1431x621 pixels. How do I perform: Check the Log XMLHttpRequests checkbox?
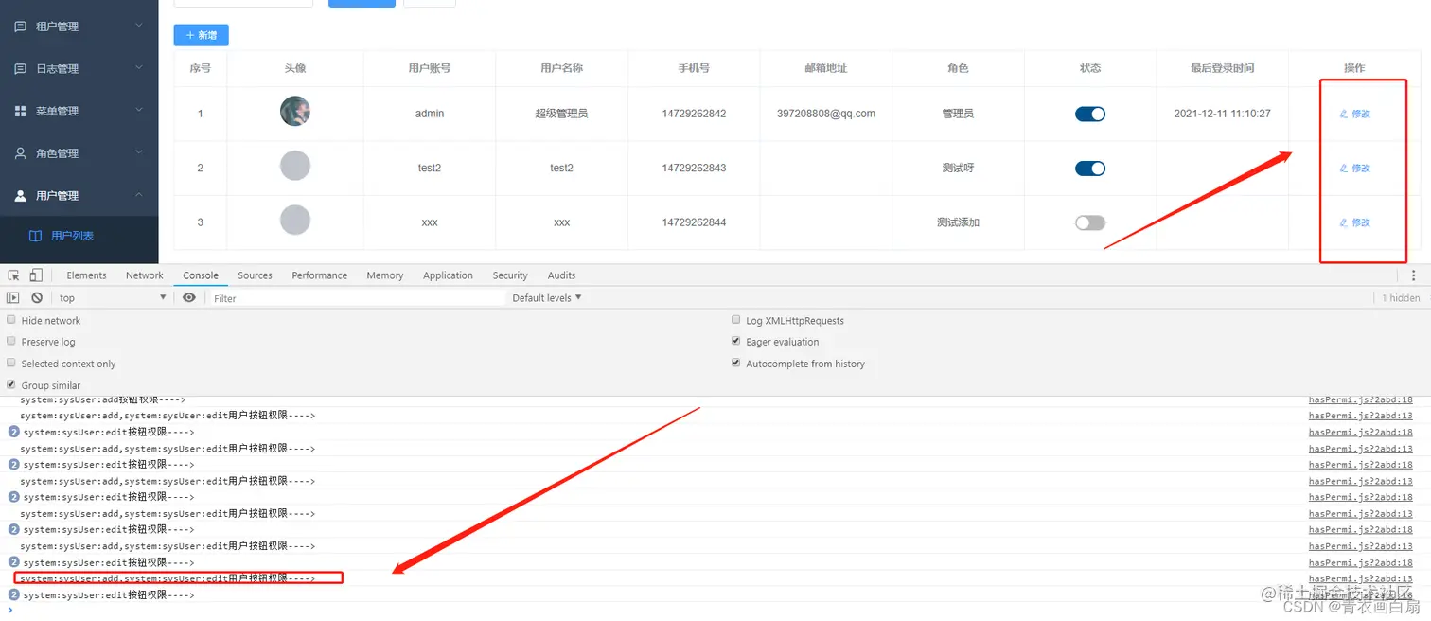coord(736,320)
